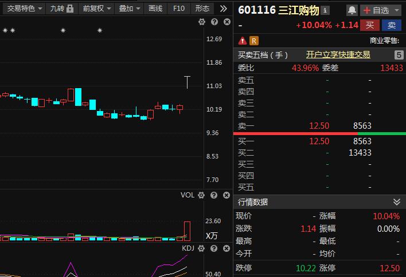Click the stock code 601116 title

click(x=257, y=10)
